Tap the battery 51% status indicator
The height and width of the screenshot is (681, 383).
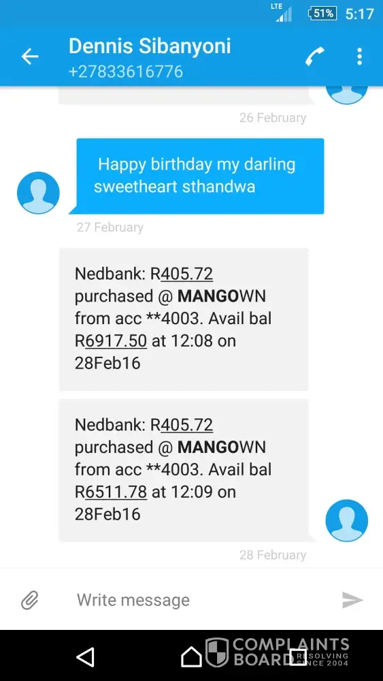322,14
